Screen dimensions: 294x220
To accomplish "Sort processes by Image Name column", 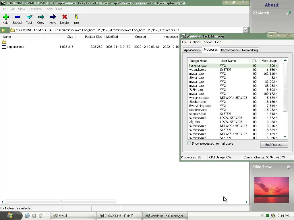I will click(x=203, y=61).
